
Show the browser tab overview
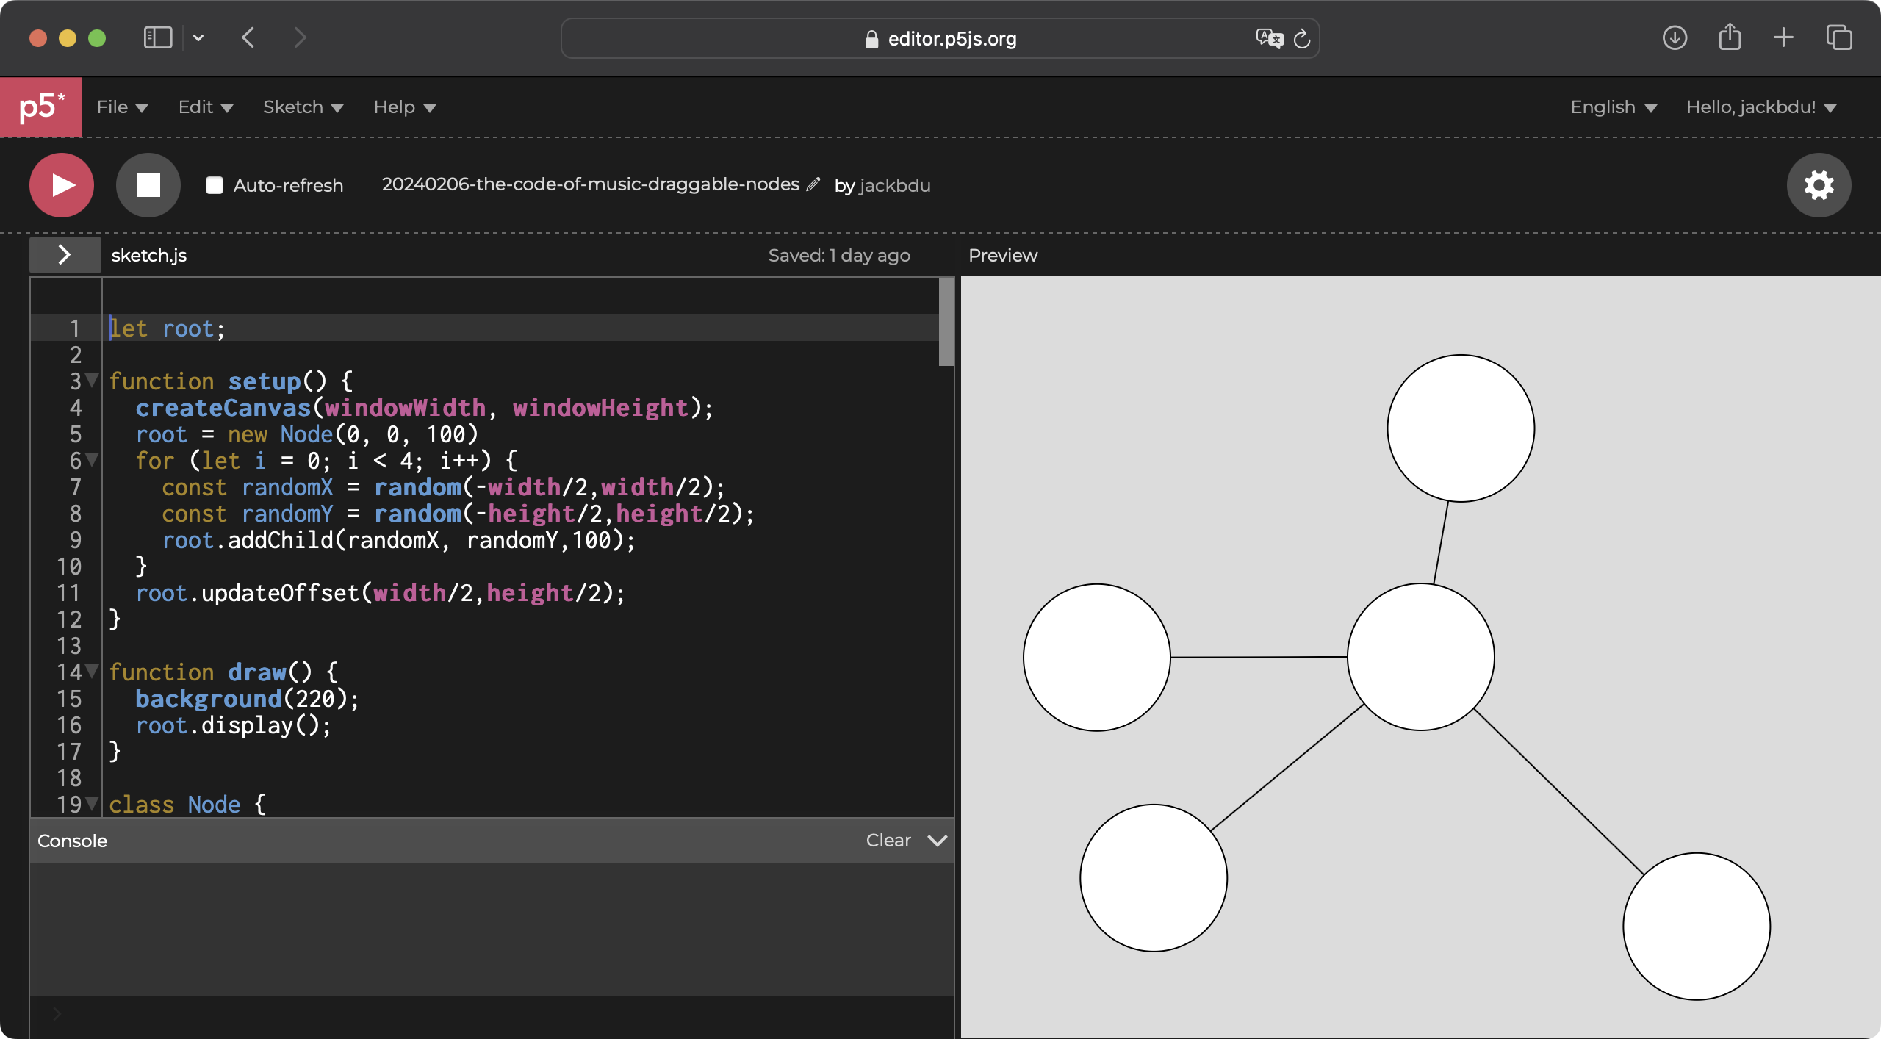(1838, 37)
